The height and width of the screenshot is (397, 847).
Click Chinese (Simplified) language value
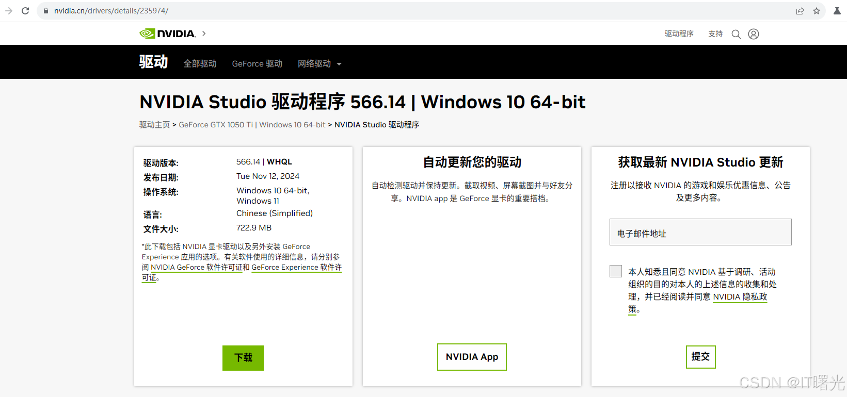(x=275, y=213)
